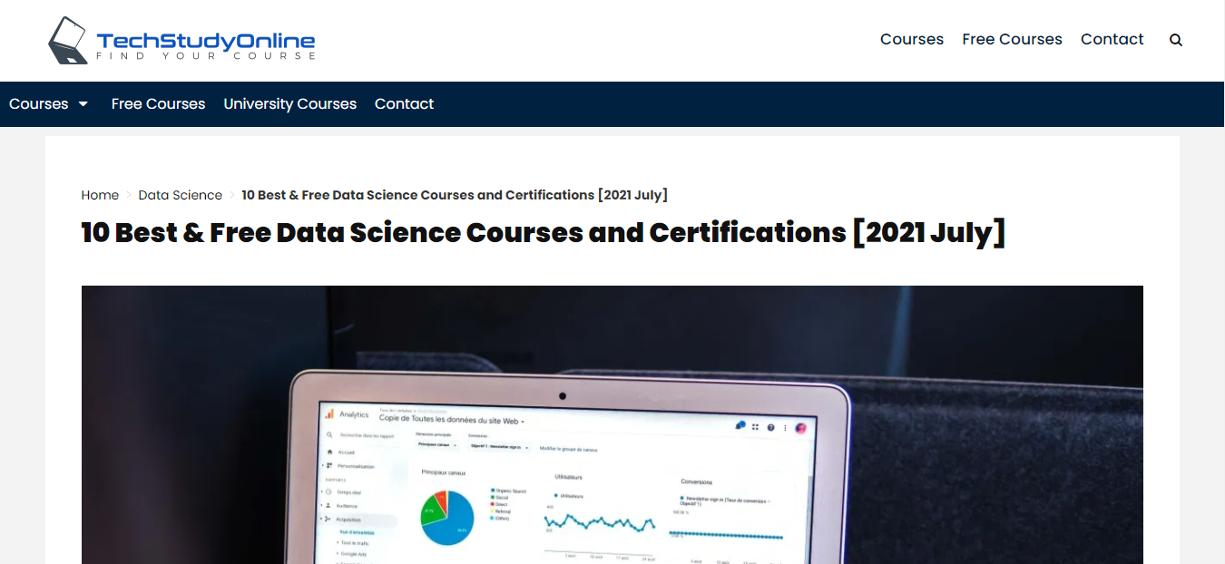Open the Data Science breadcrumb category link

point(180,194)
